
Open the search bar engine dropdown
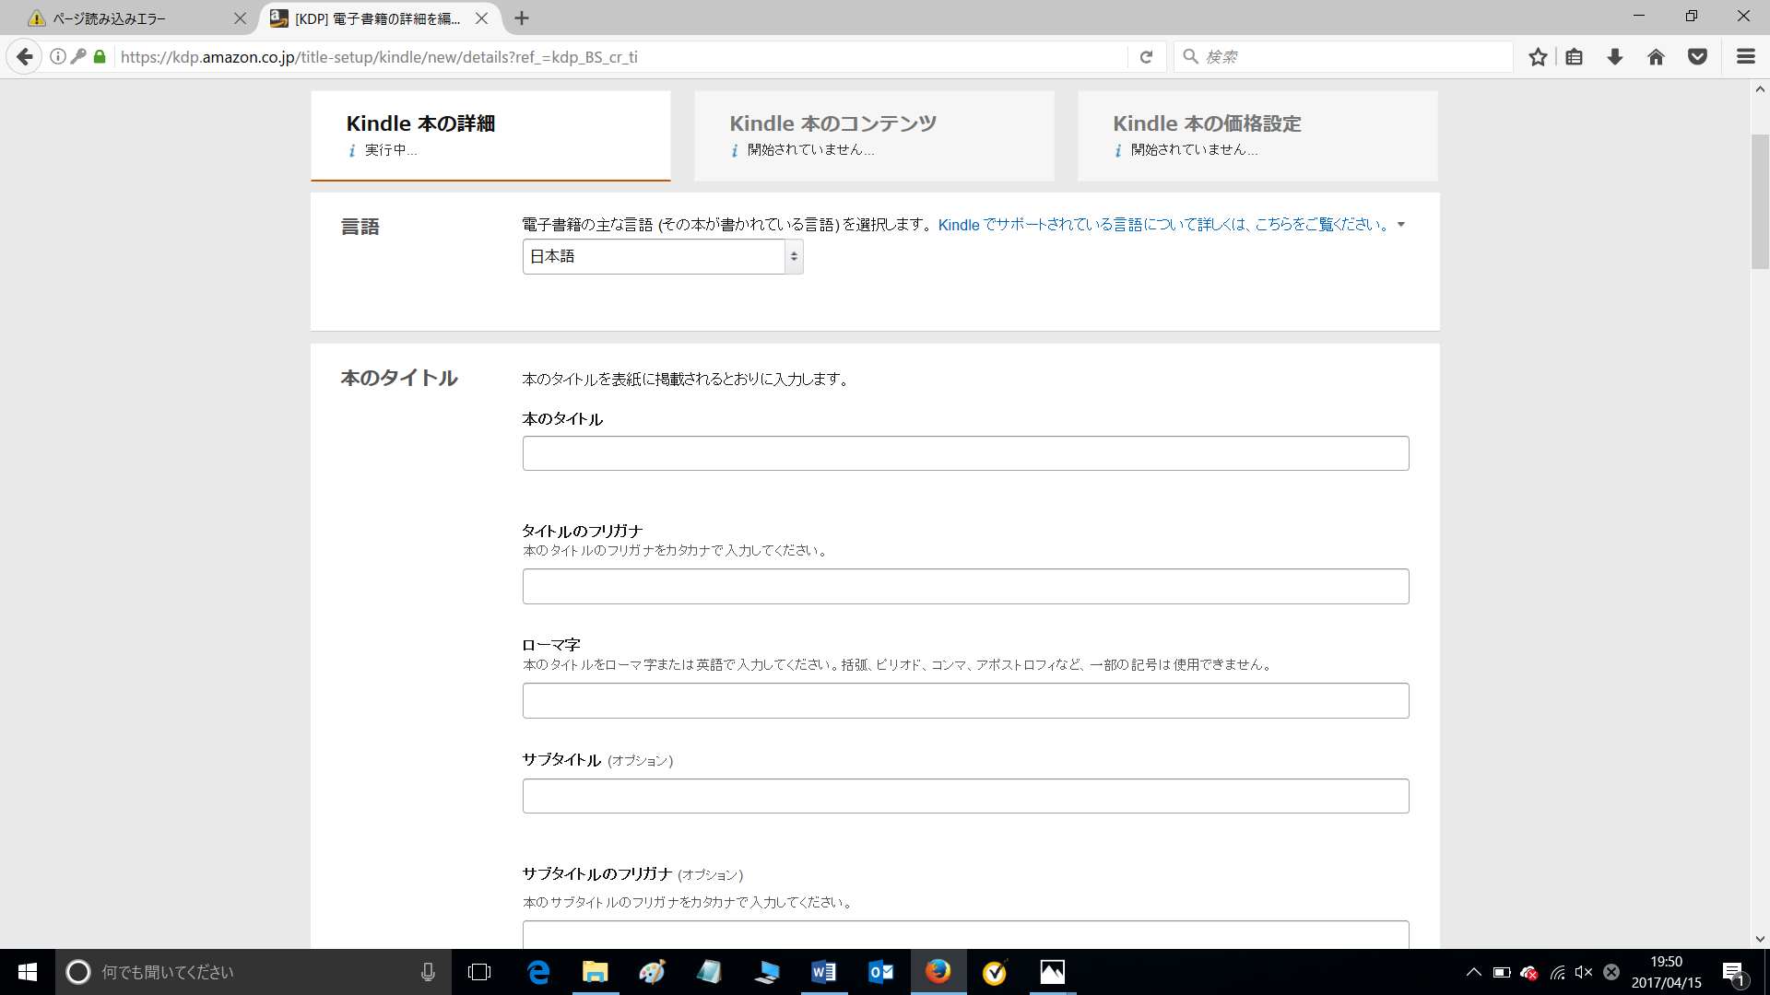[1190, 56]
